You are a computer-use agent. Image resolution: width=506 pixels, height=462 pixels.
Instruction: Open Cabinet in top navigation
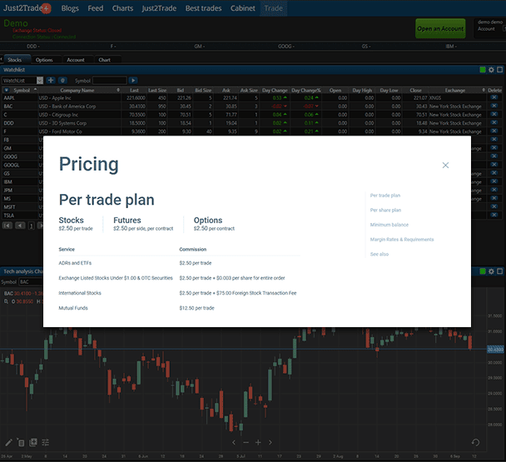[243, 8]
